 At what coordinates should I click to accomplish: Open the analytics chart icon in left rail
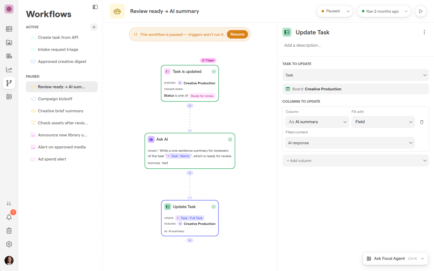[x=9, y=70]
